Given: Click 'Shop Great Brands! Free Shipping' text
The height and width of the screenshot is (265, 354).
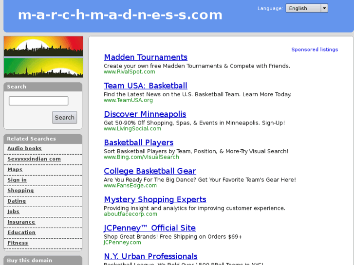Looking at the screenshot, I should tap(173, 237).
